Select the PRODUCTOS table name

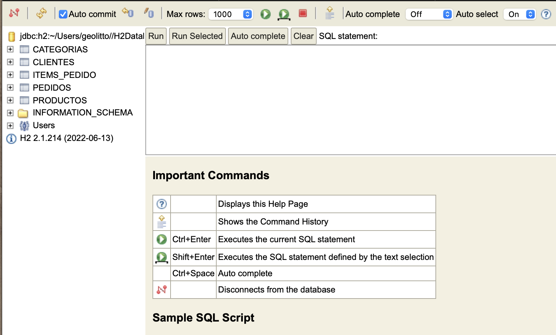(60, 100)
